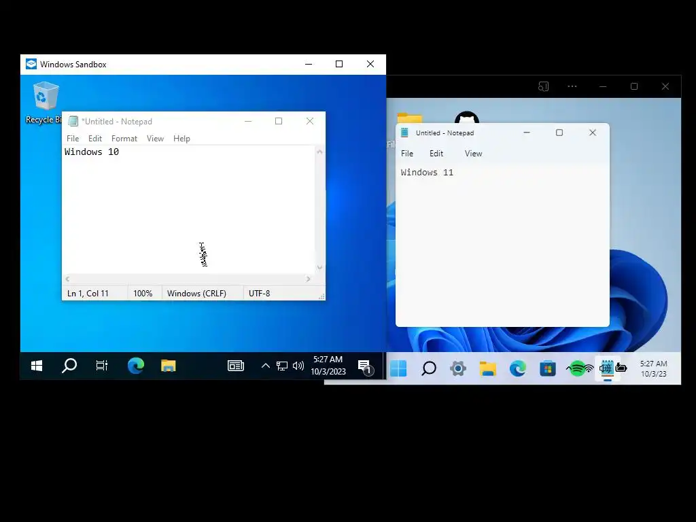Maximize the Windows 11 Notepad window

(559, 133)
